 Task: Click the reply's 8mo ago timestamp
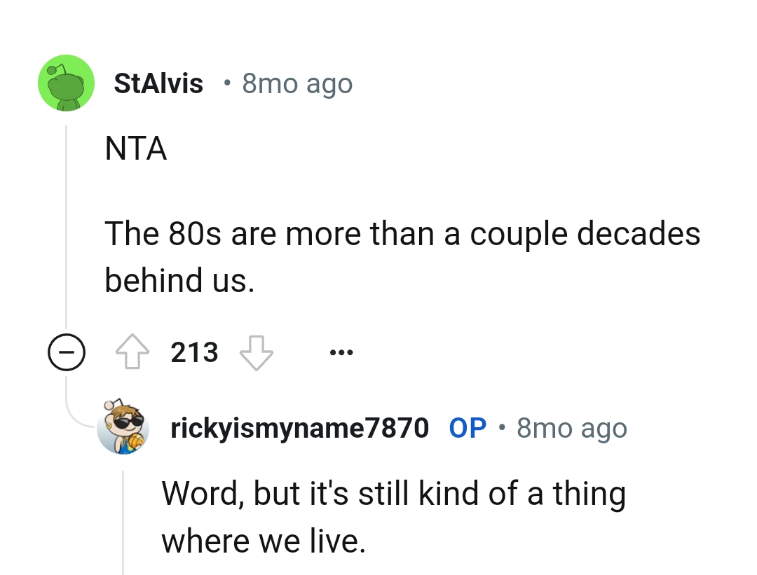(571, 428)
